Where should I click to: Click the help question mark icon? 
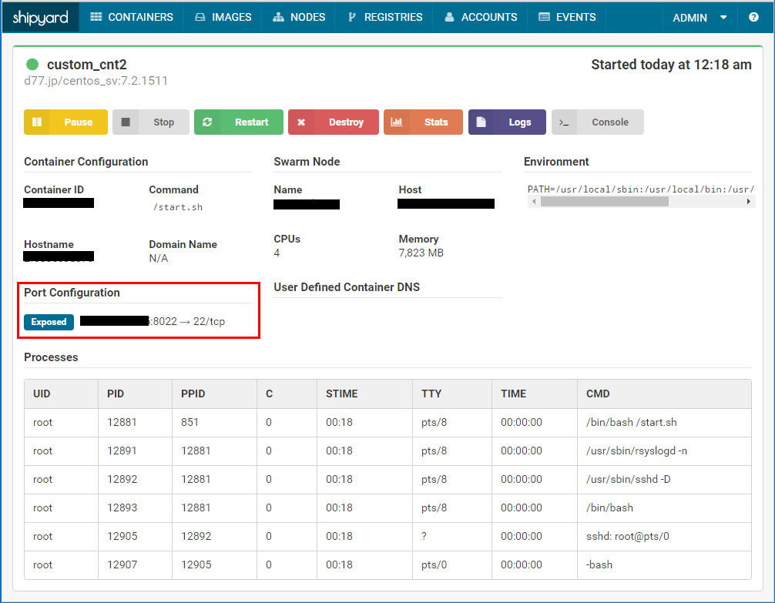[x=753, y=17]
